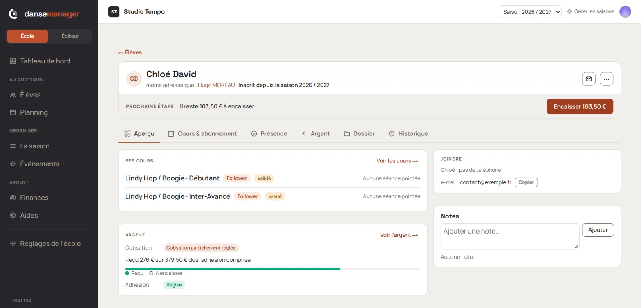The width and height of the screenshot is (641, 308).
Task: Click the green Reçu legend swatch
Action: click(x=127, y=273)
